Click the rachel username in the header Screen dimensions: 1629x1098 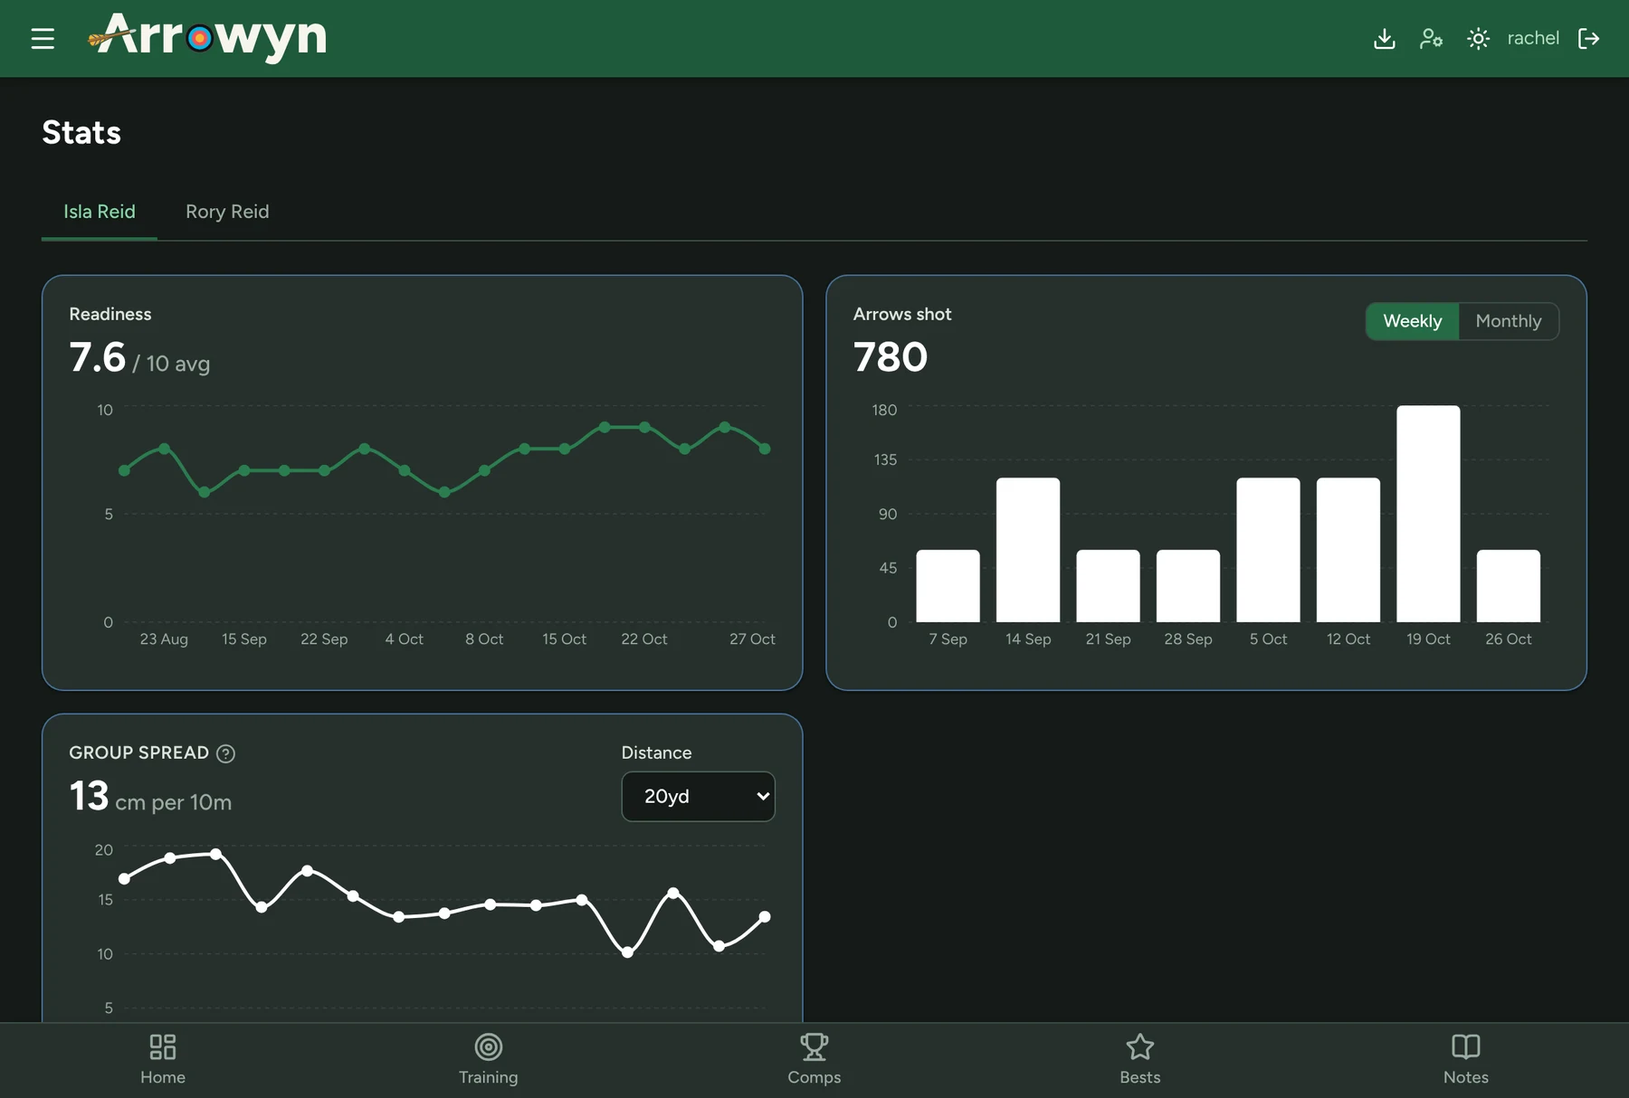pyautogui.click(x=1533, y=38)
